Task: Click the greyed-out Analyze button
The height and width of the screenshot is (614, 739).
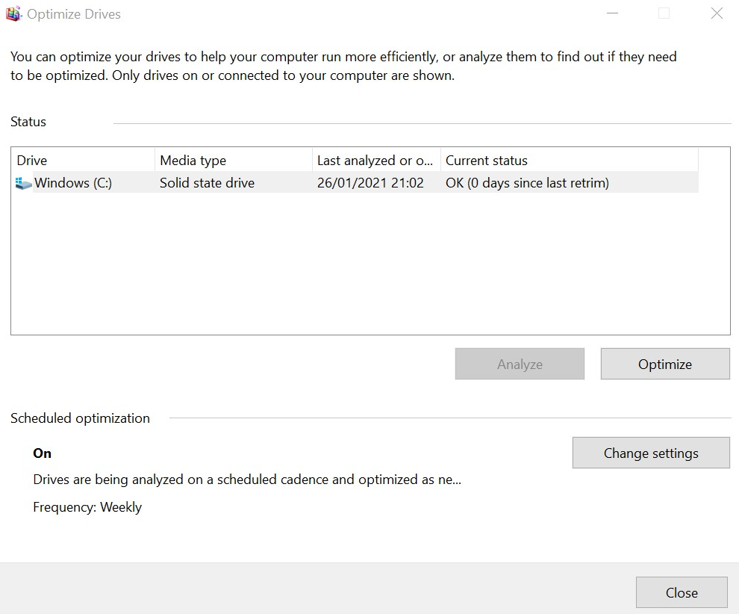Action: coord(520,365)
